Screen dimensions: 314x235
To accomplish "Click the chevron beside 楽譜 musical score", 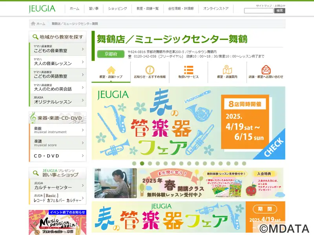I will (x=83, y=143).
